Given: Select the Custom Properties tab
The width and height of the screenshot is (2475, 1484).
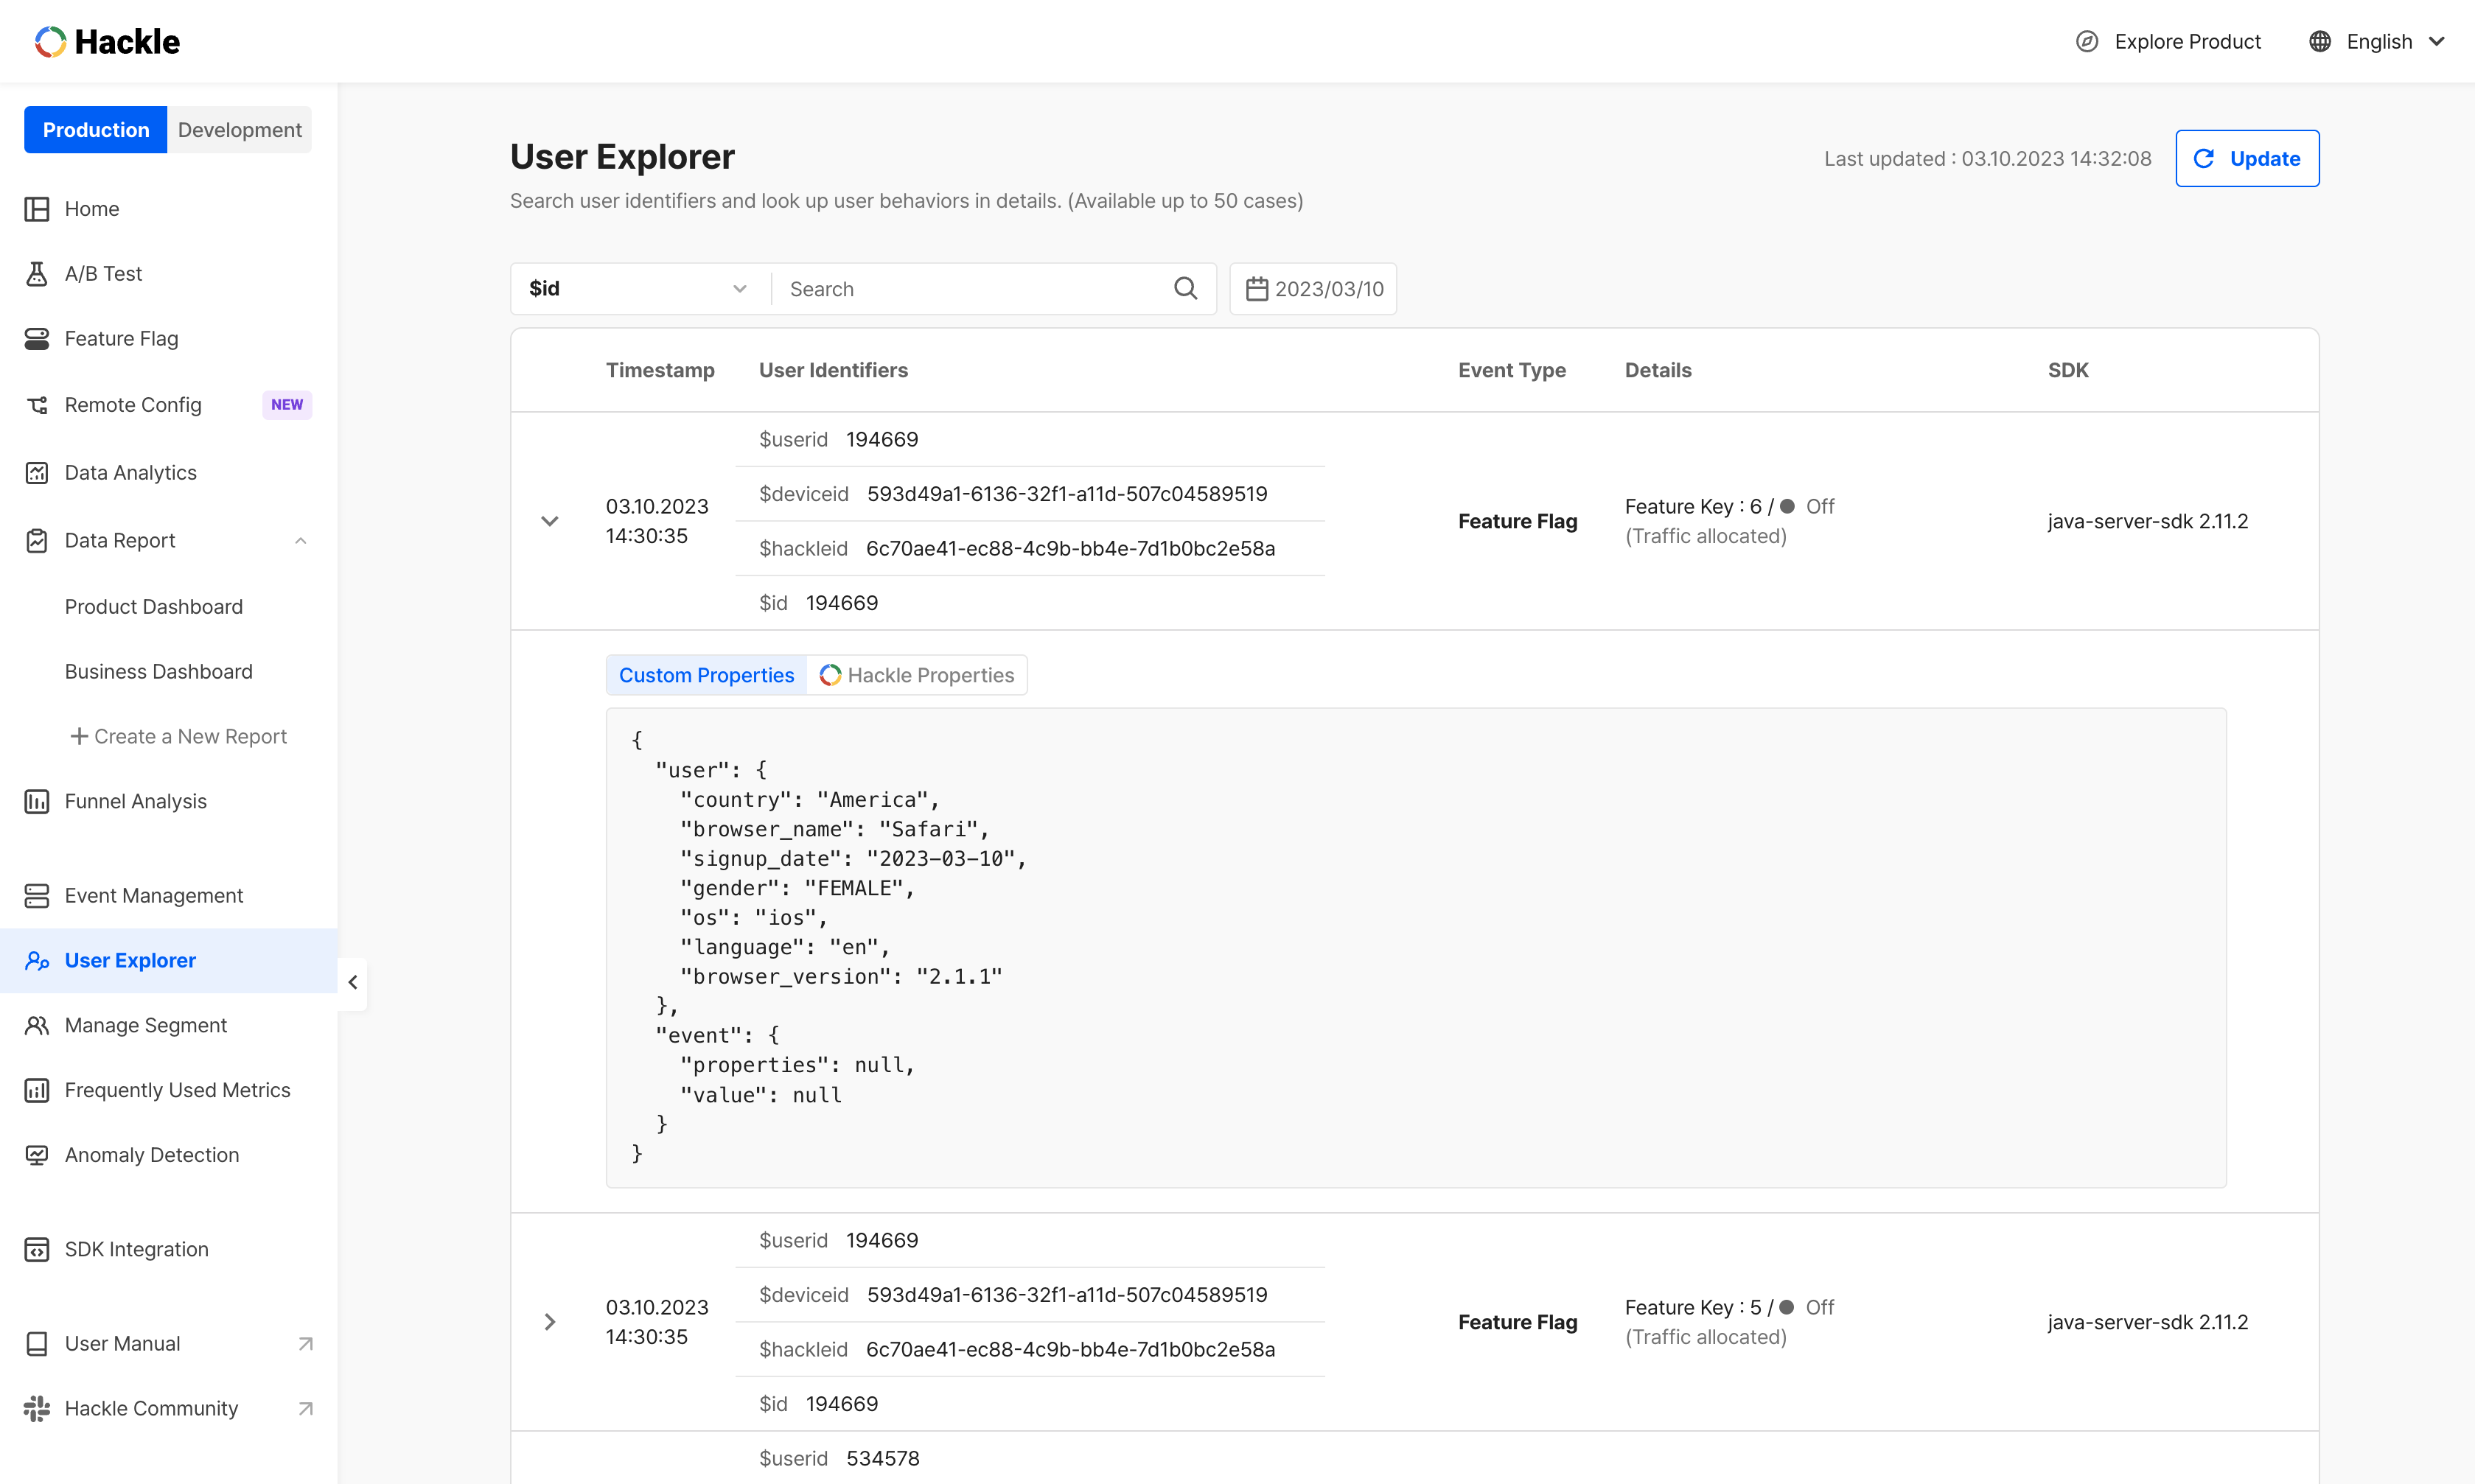Looking at the screenshot, I should point(706,675).
